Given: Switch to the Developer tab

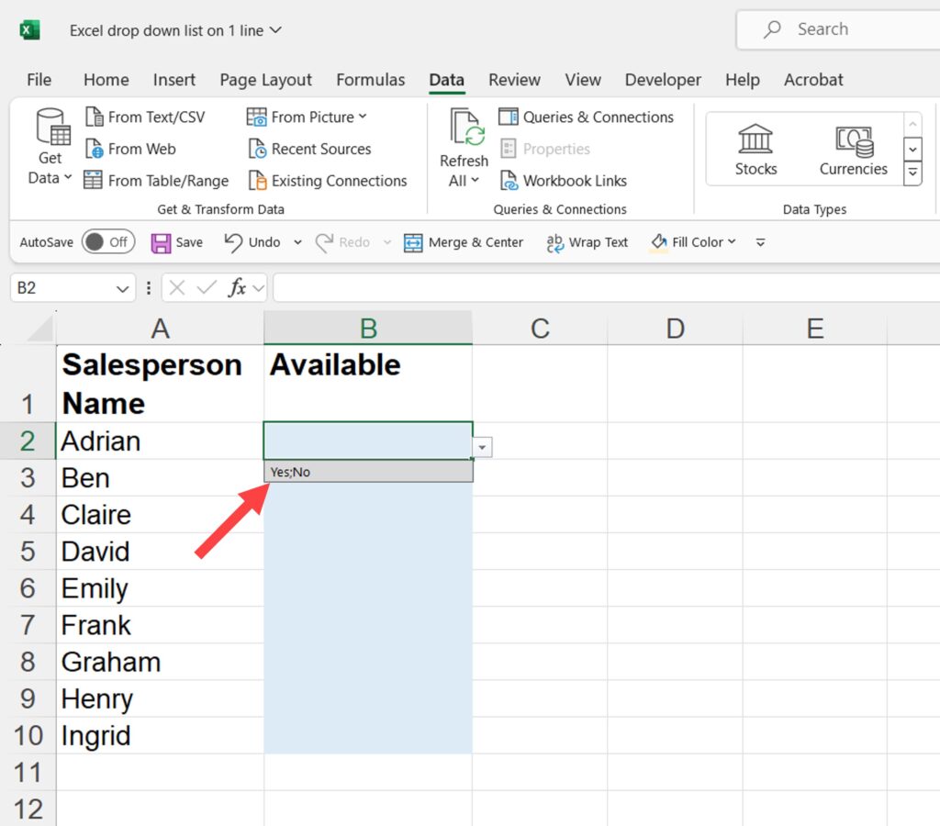Looking at the screenshot, I should click(x=663, y=80).
